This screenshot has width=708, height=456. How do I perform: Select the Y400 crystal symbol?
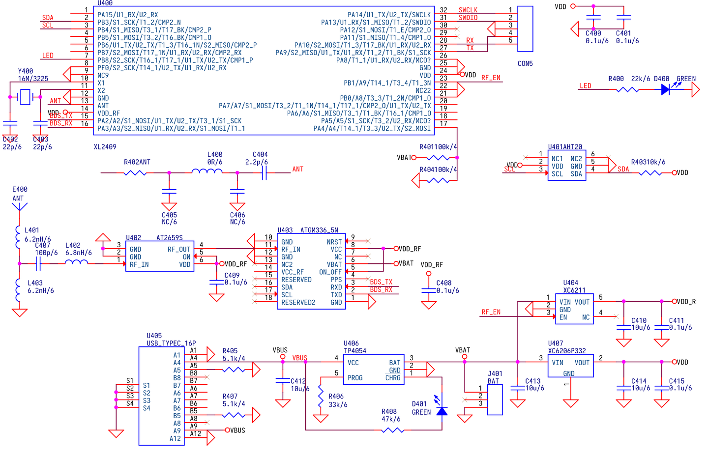tap(25, 97)
